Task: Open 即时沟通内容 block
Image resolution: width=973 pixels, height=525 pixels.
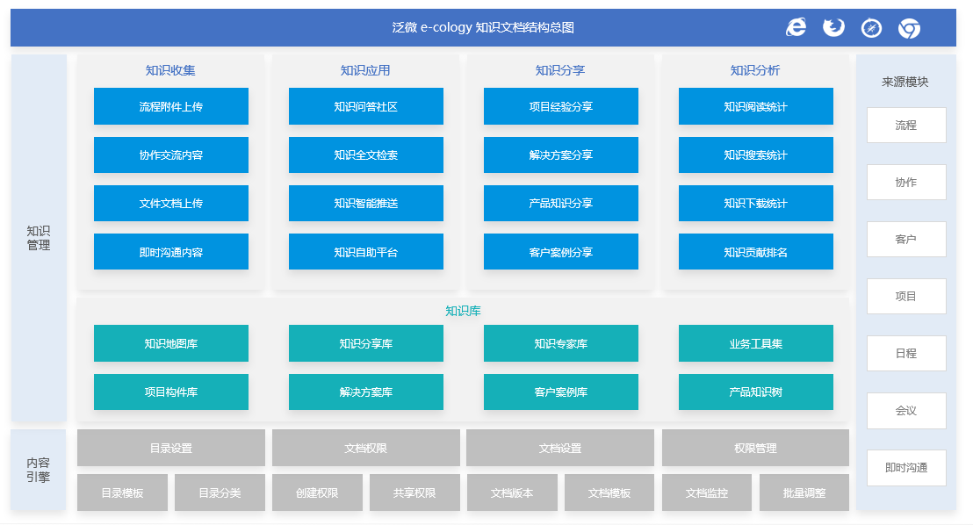Action: 171,251
